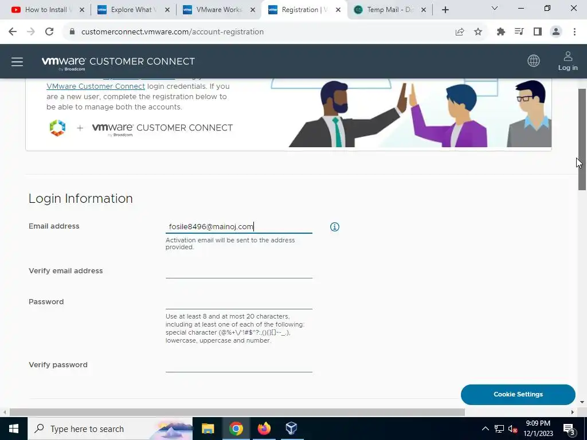
Task: Click the taskbar search box
Action: click(110, 429)
